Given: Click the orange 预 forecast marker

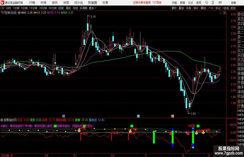Looking at the screenshot, I should click(173, 116).
